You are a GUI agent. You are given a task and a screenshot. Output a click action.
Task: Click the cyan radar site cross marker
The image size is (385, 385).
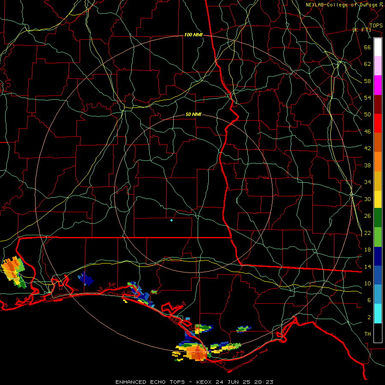(x=172, y=220)
